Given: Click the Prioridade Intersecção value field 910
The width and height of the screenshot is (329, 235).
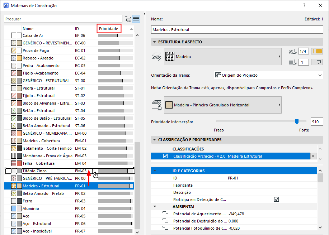Looking at the screenshot, I should click(316, 122).
